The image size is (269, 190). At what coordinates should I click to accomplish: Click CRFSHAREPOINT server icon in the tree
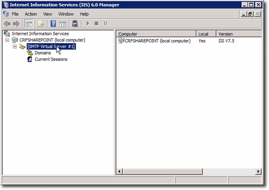click(x=15, y=40)
